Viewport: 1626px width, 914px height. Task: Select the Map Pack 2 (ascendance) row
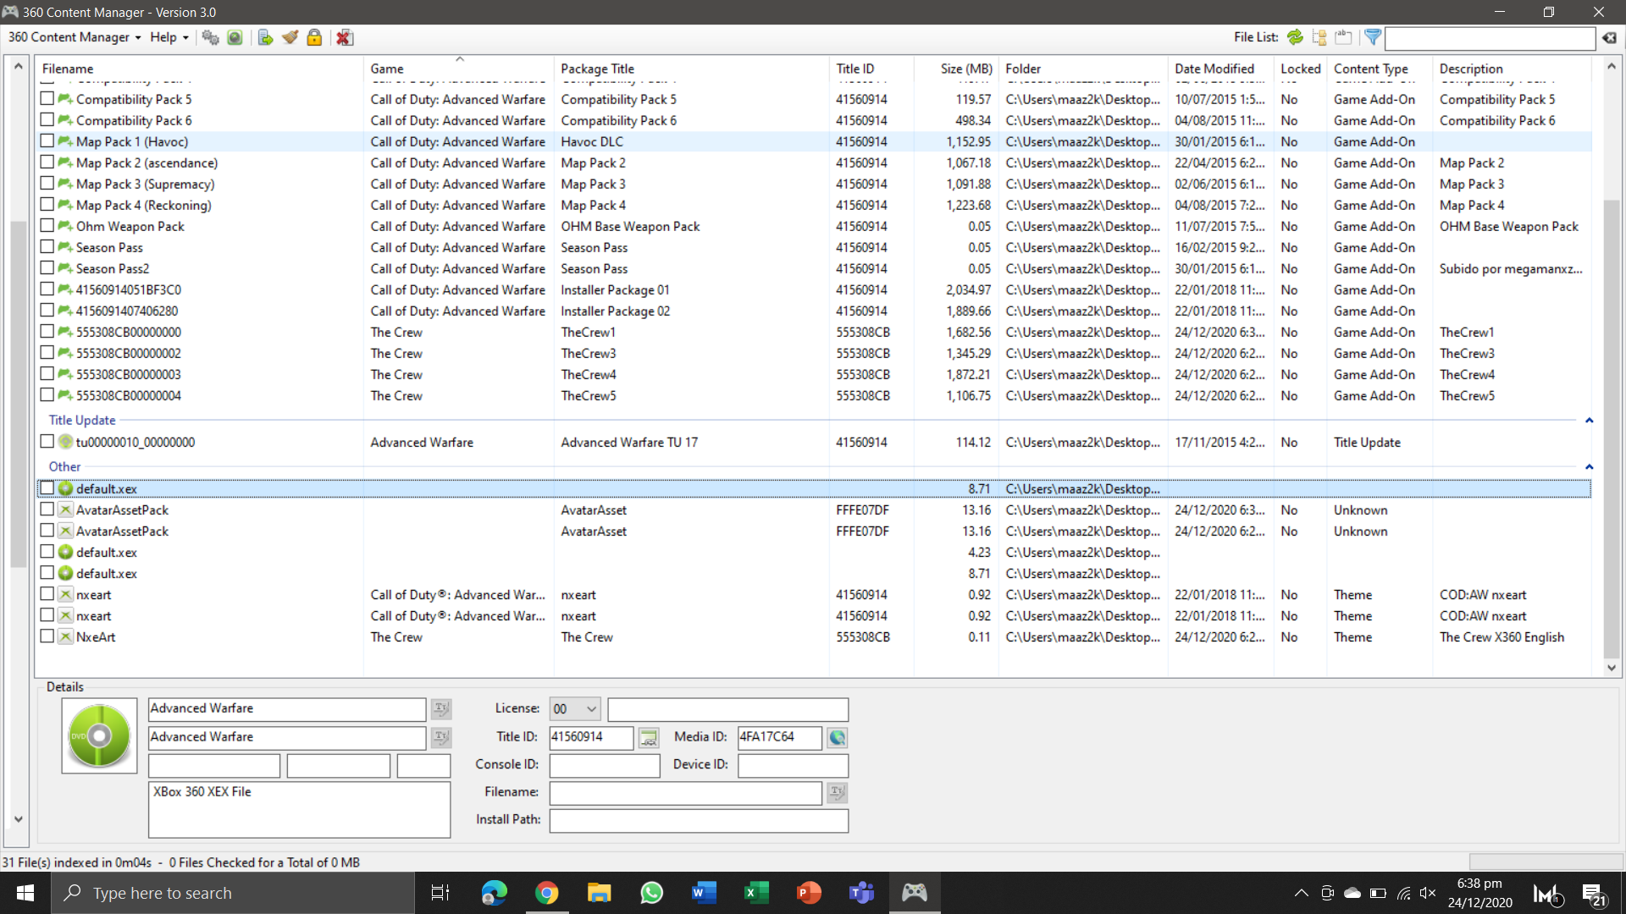pyautogui.click(x=815, y=162)
